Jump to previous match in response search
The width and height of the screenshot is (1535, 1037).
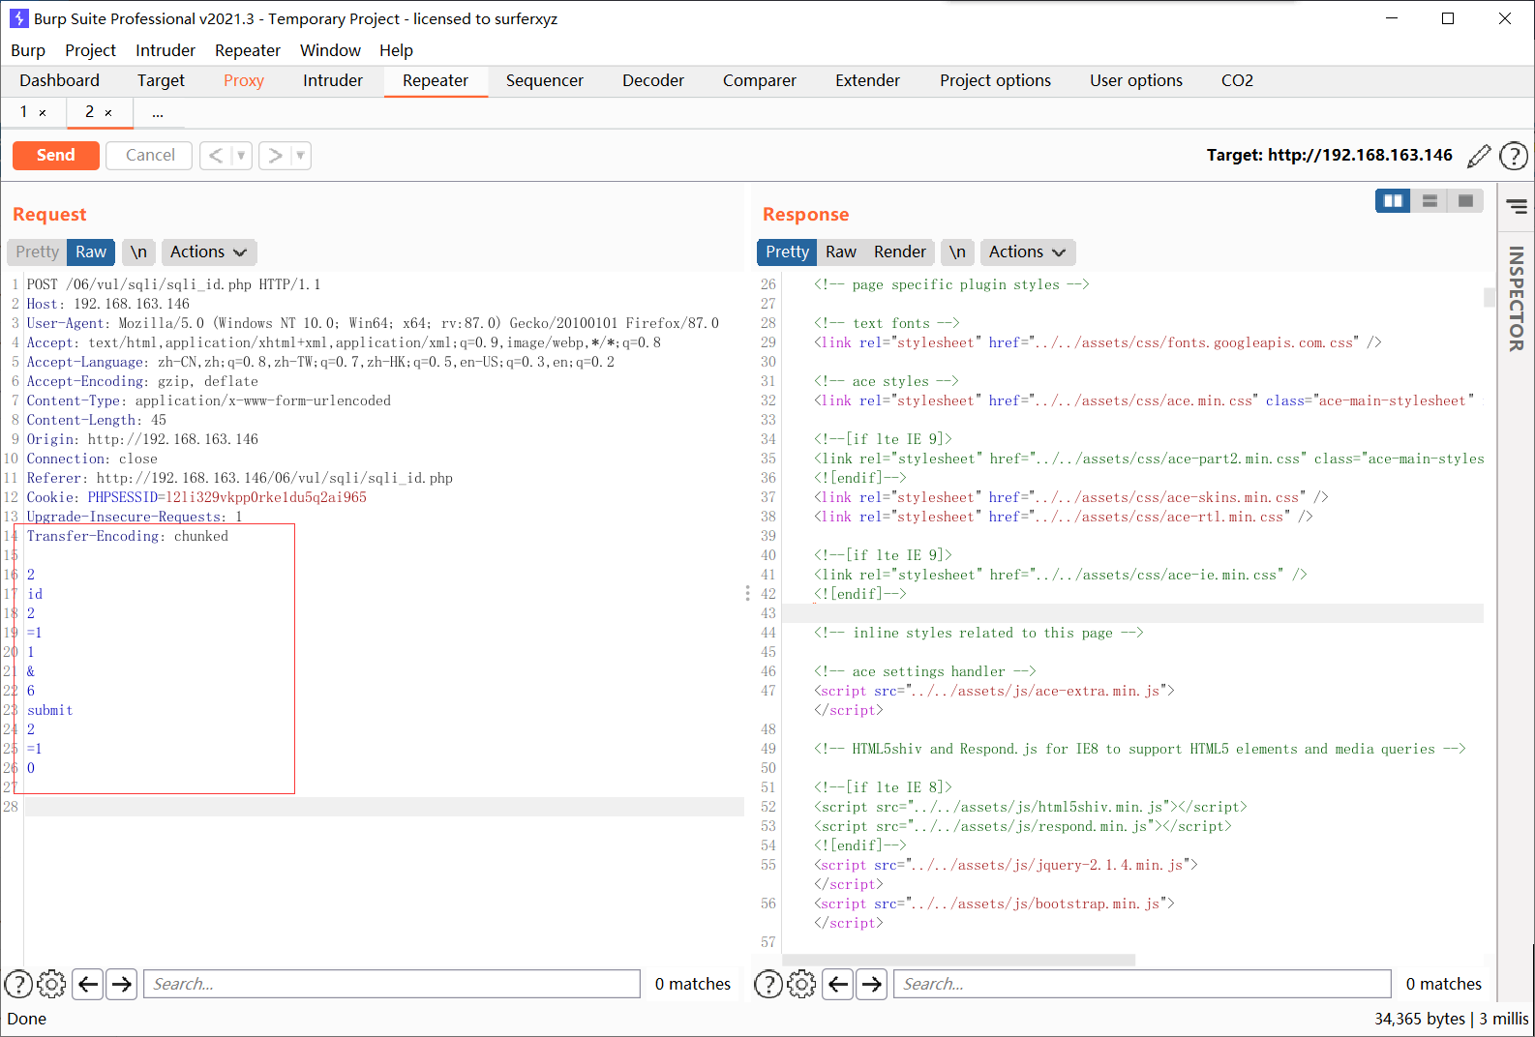click(838, 985)
